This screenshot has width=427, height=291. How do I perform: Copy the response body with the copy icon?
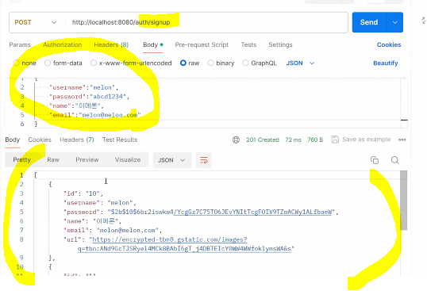(x=375, y=160)
